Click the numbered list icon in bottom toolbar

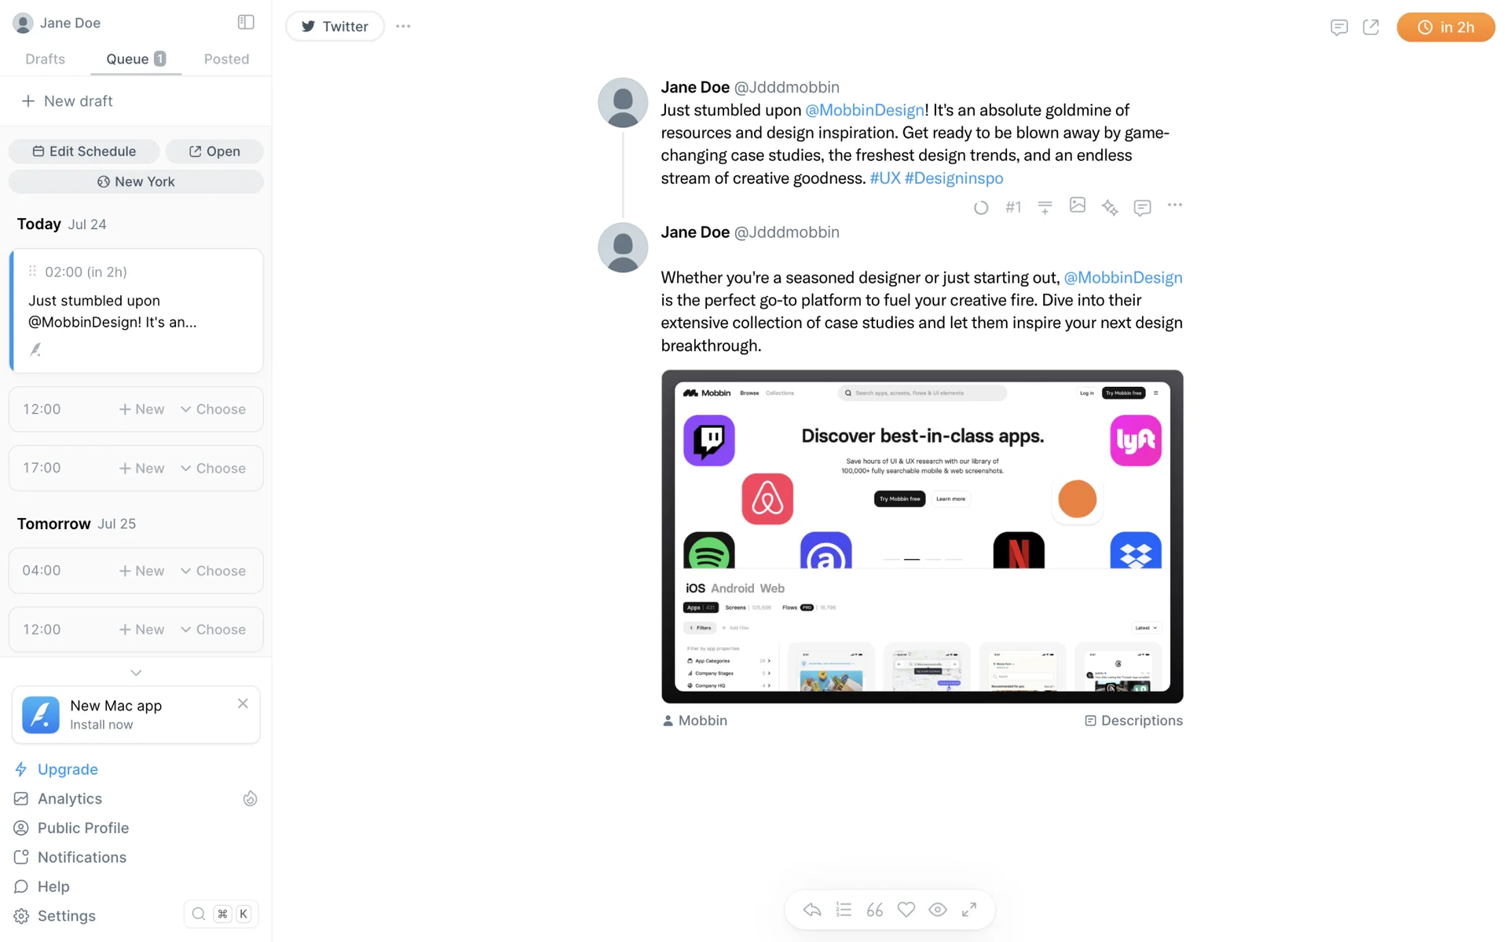[844, 909]
